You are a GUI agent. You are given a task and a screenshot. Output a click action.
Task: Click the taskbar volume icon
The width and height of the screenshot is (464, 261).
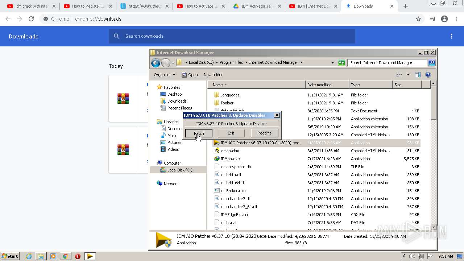[x=412, y=256]
